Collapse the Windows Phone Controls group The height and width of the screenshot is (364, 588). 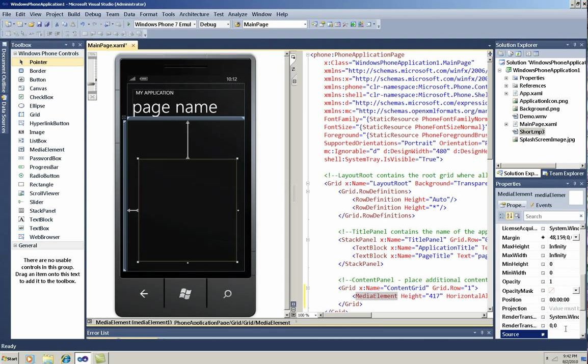click(15, 53)
